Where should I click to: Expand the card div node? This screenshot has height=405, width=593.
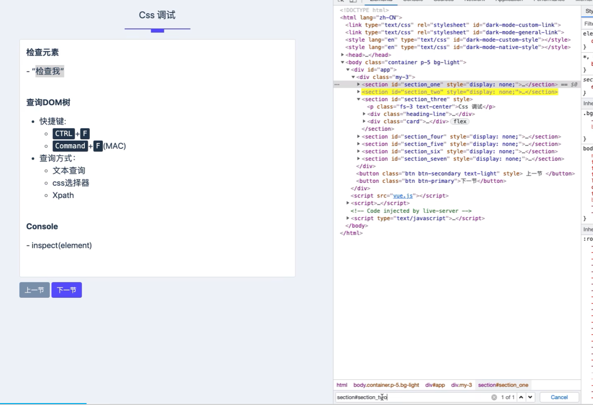coord(364,121)
